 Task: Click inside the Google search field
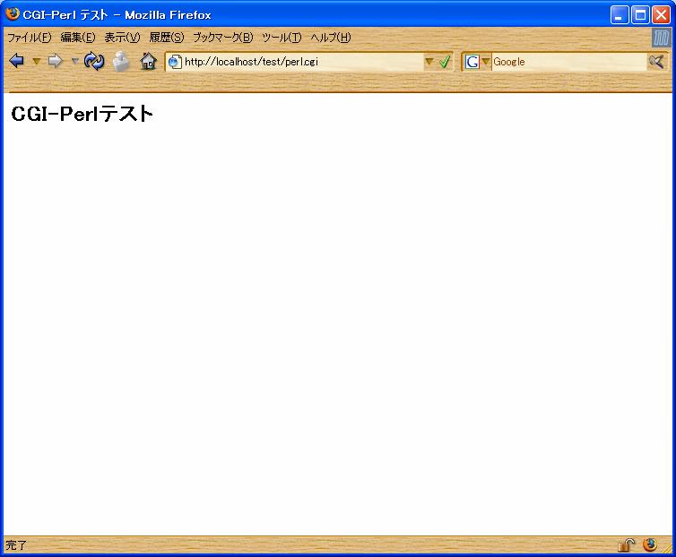pos(565,62)
